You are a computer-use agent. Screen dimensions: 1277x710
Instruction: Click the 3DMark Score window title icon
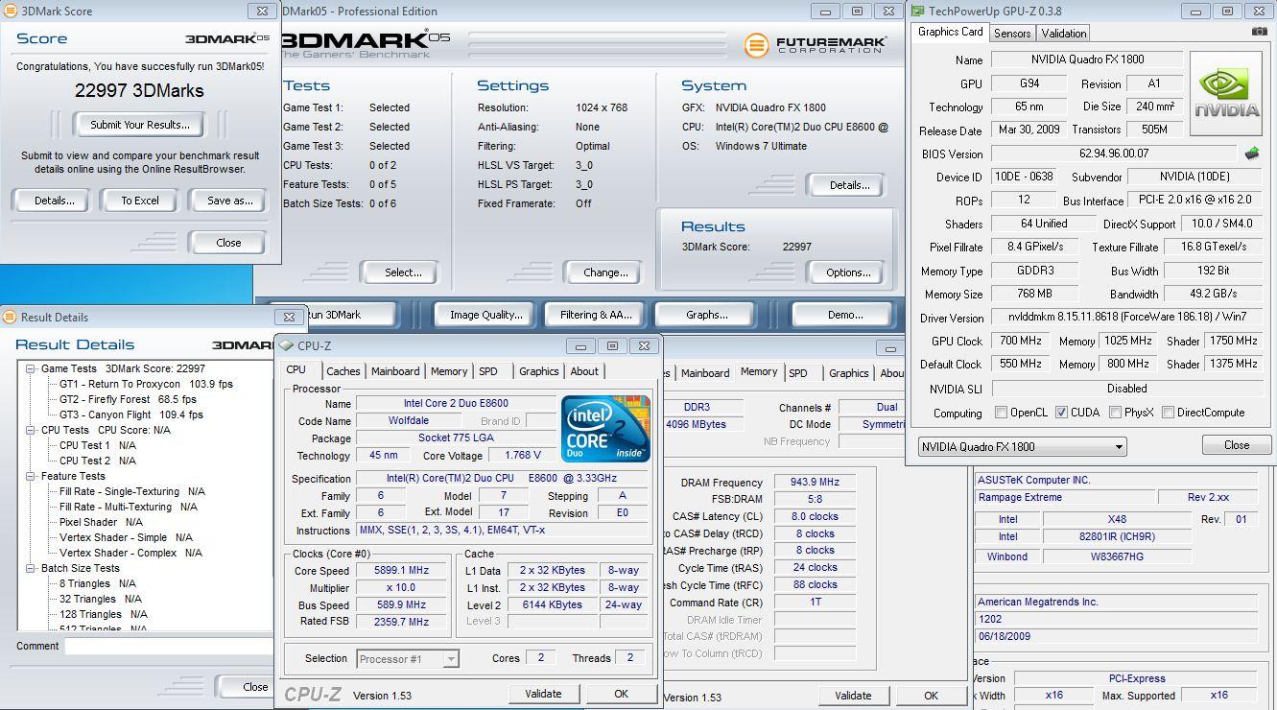click(x=10, y=12)
